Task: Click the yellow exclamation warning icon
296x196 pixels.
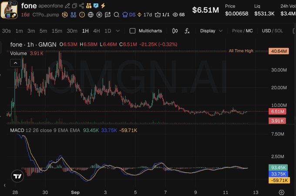Action: 82,14
